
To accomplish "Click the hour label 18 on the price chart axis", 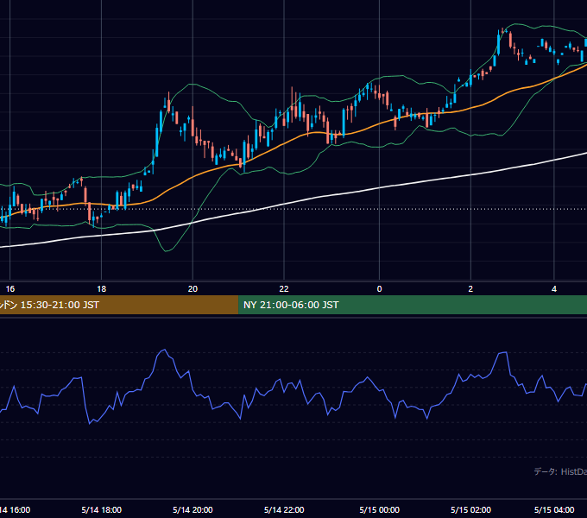I will pyautogui.click(x=102, y=288).
